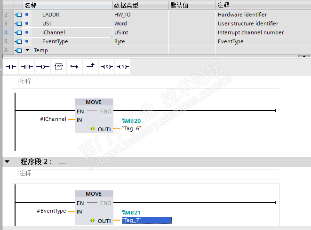Click the User structure identifier comment
The height and width of the screenshot is (230, 311).
click(x=248, y=24)
